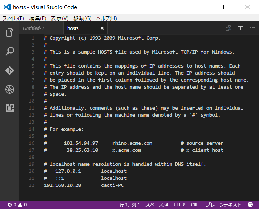Split the editor with the split icon
This screenshot has height=209, width=259.
[240, 28]
